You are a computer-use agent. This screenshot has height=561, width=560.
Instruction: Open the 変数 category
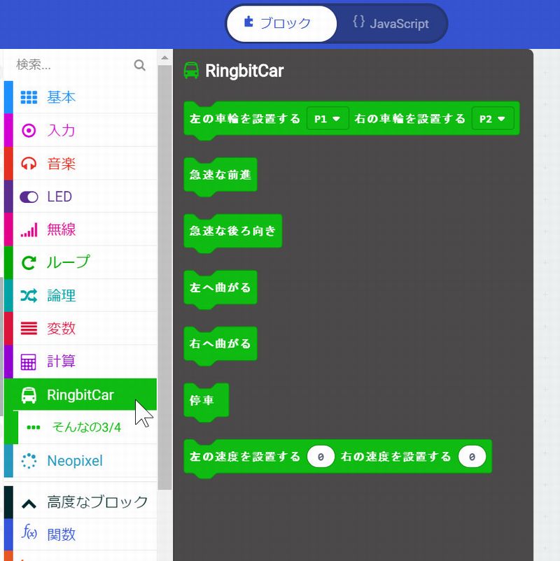(61, 329)
